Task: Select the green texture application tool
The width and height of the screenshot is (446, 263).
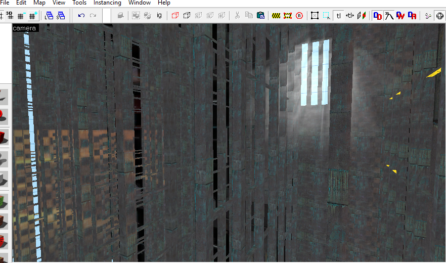Action: (4, 201)
